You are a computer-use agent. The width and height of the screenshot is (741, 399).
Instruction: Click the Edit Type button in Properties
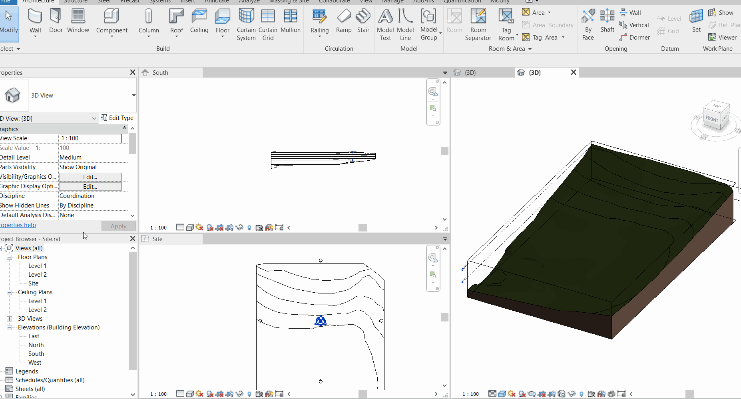pos(118,118)
